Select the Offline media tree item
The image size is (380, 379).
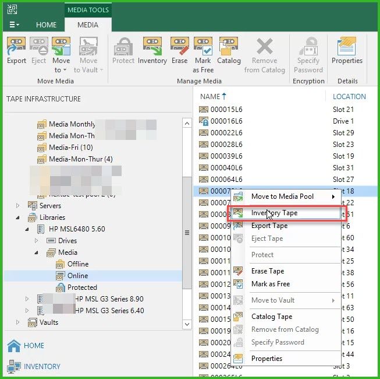77,264
